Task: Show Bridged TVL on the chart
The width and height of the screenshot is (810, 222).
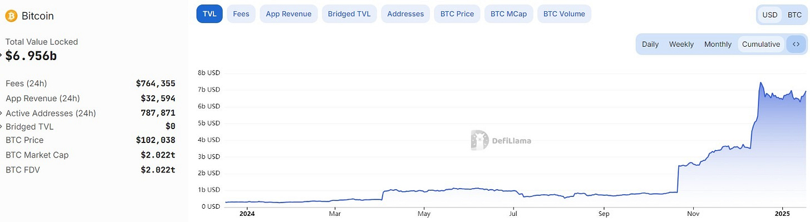Action: pos(349,14)
